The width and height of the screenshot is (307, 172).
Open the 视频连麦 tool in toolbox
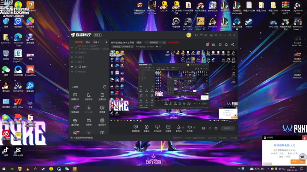point(75,109)
